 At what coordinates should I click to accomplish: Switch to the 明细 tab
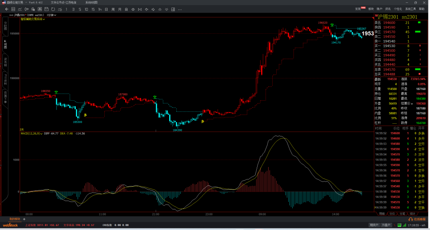click(x=382, y=214)
